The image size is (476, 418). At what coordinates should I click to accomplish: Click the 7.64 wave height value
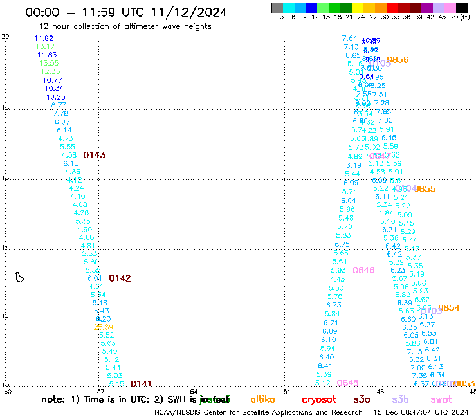(350, 38)
